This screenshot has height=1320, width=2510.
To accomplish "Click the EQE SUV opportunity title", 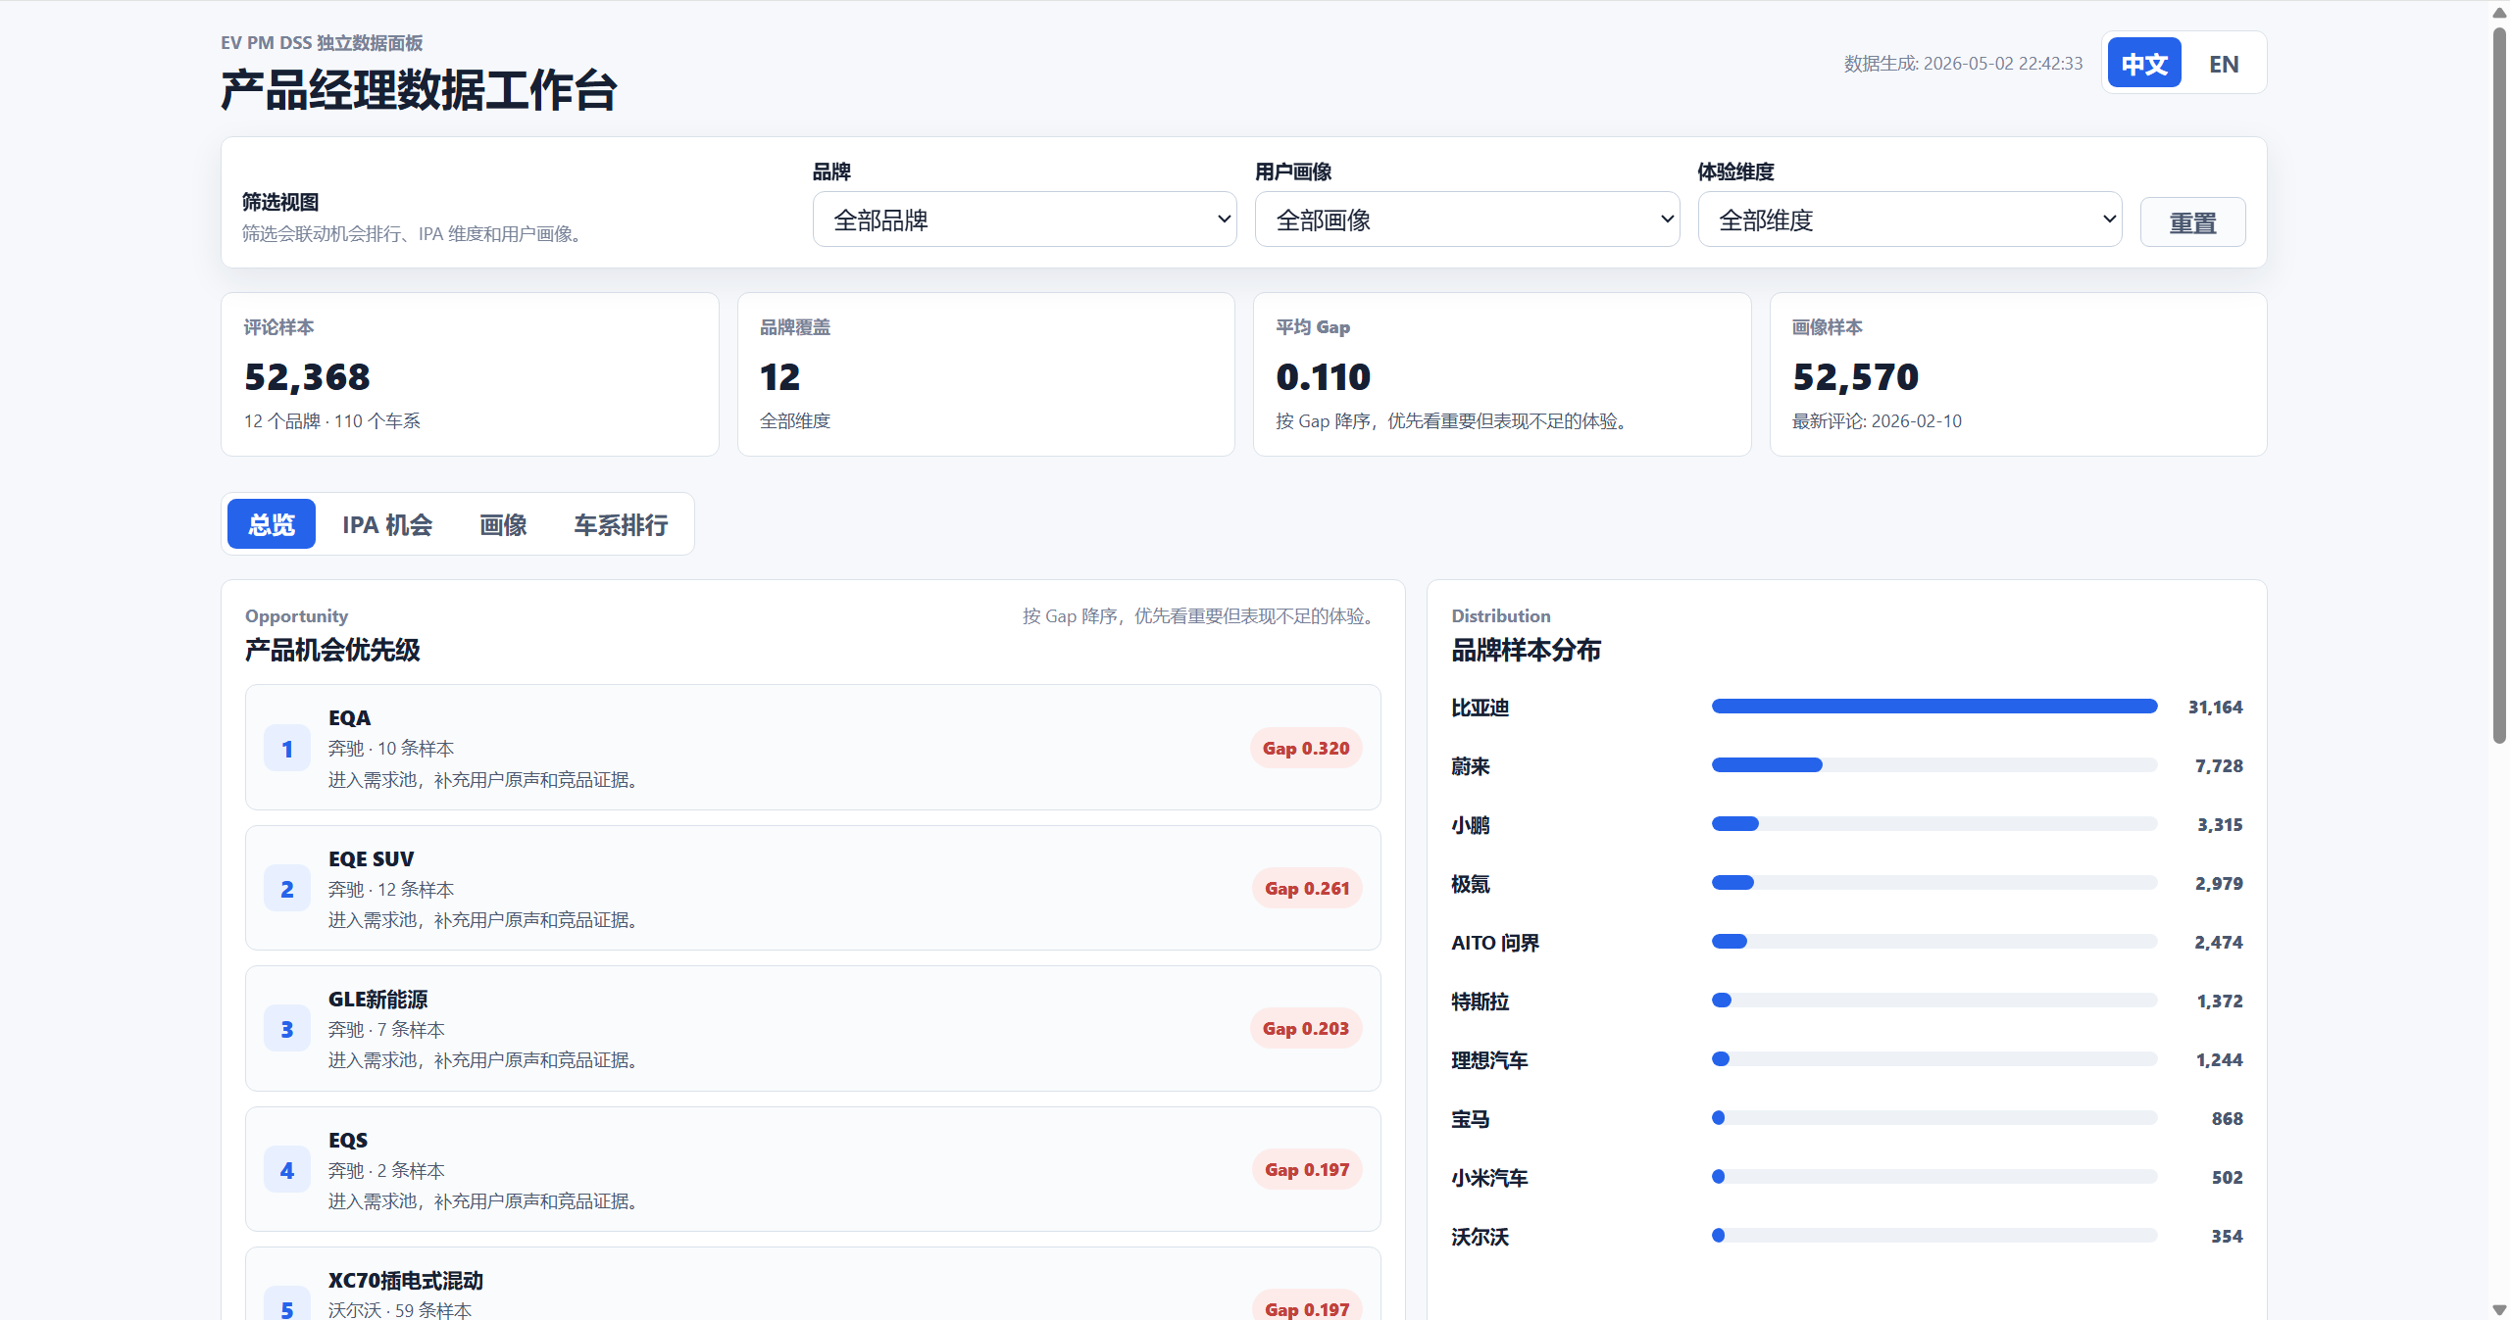I will [x=371, y=859].
